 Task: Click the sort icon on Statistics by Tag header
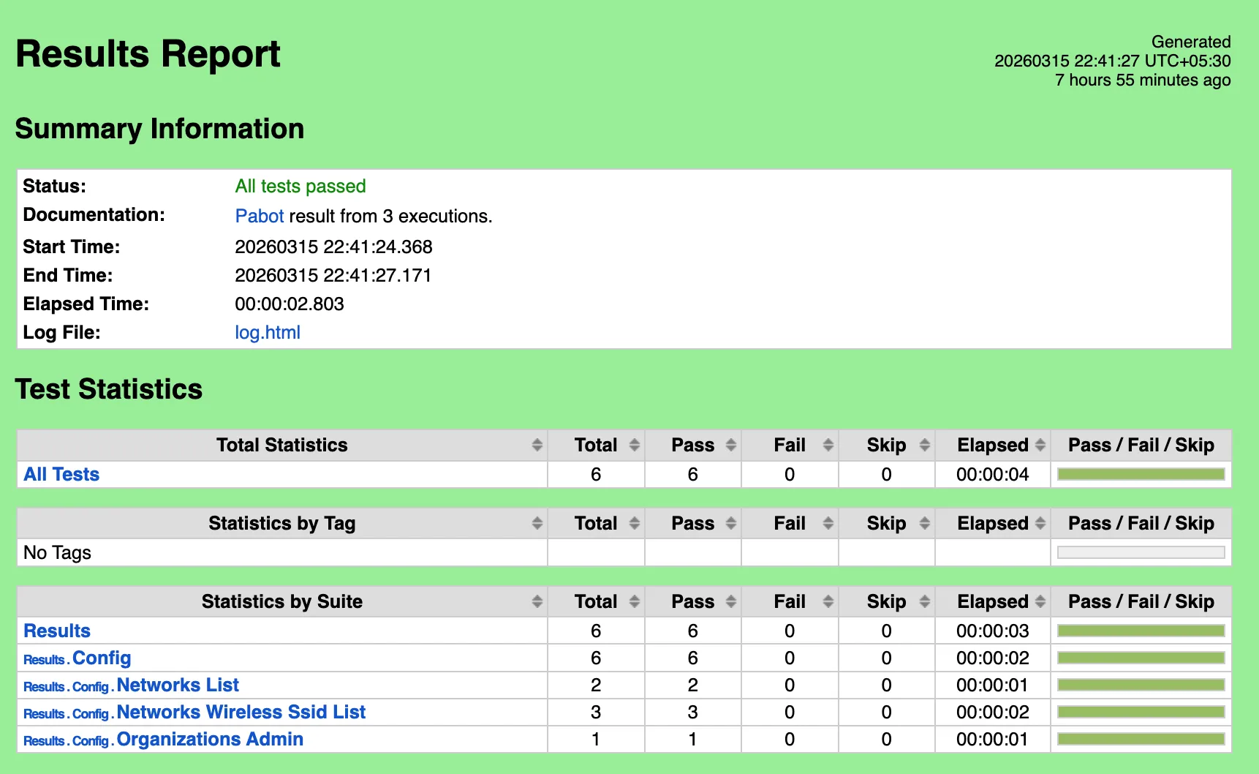537,523
